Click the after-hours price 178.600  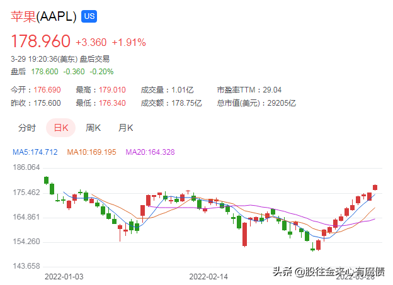coord(45,72)
